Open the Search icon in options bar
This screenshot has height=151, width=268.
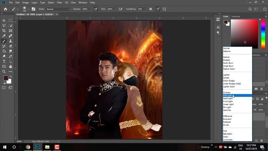click(x=250, y=9)
